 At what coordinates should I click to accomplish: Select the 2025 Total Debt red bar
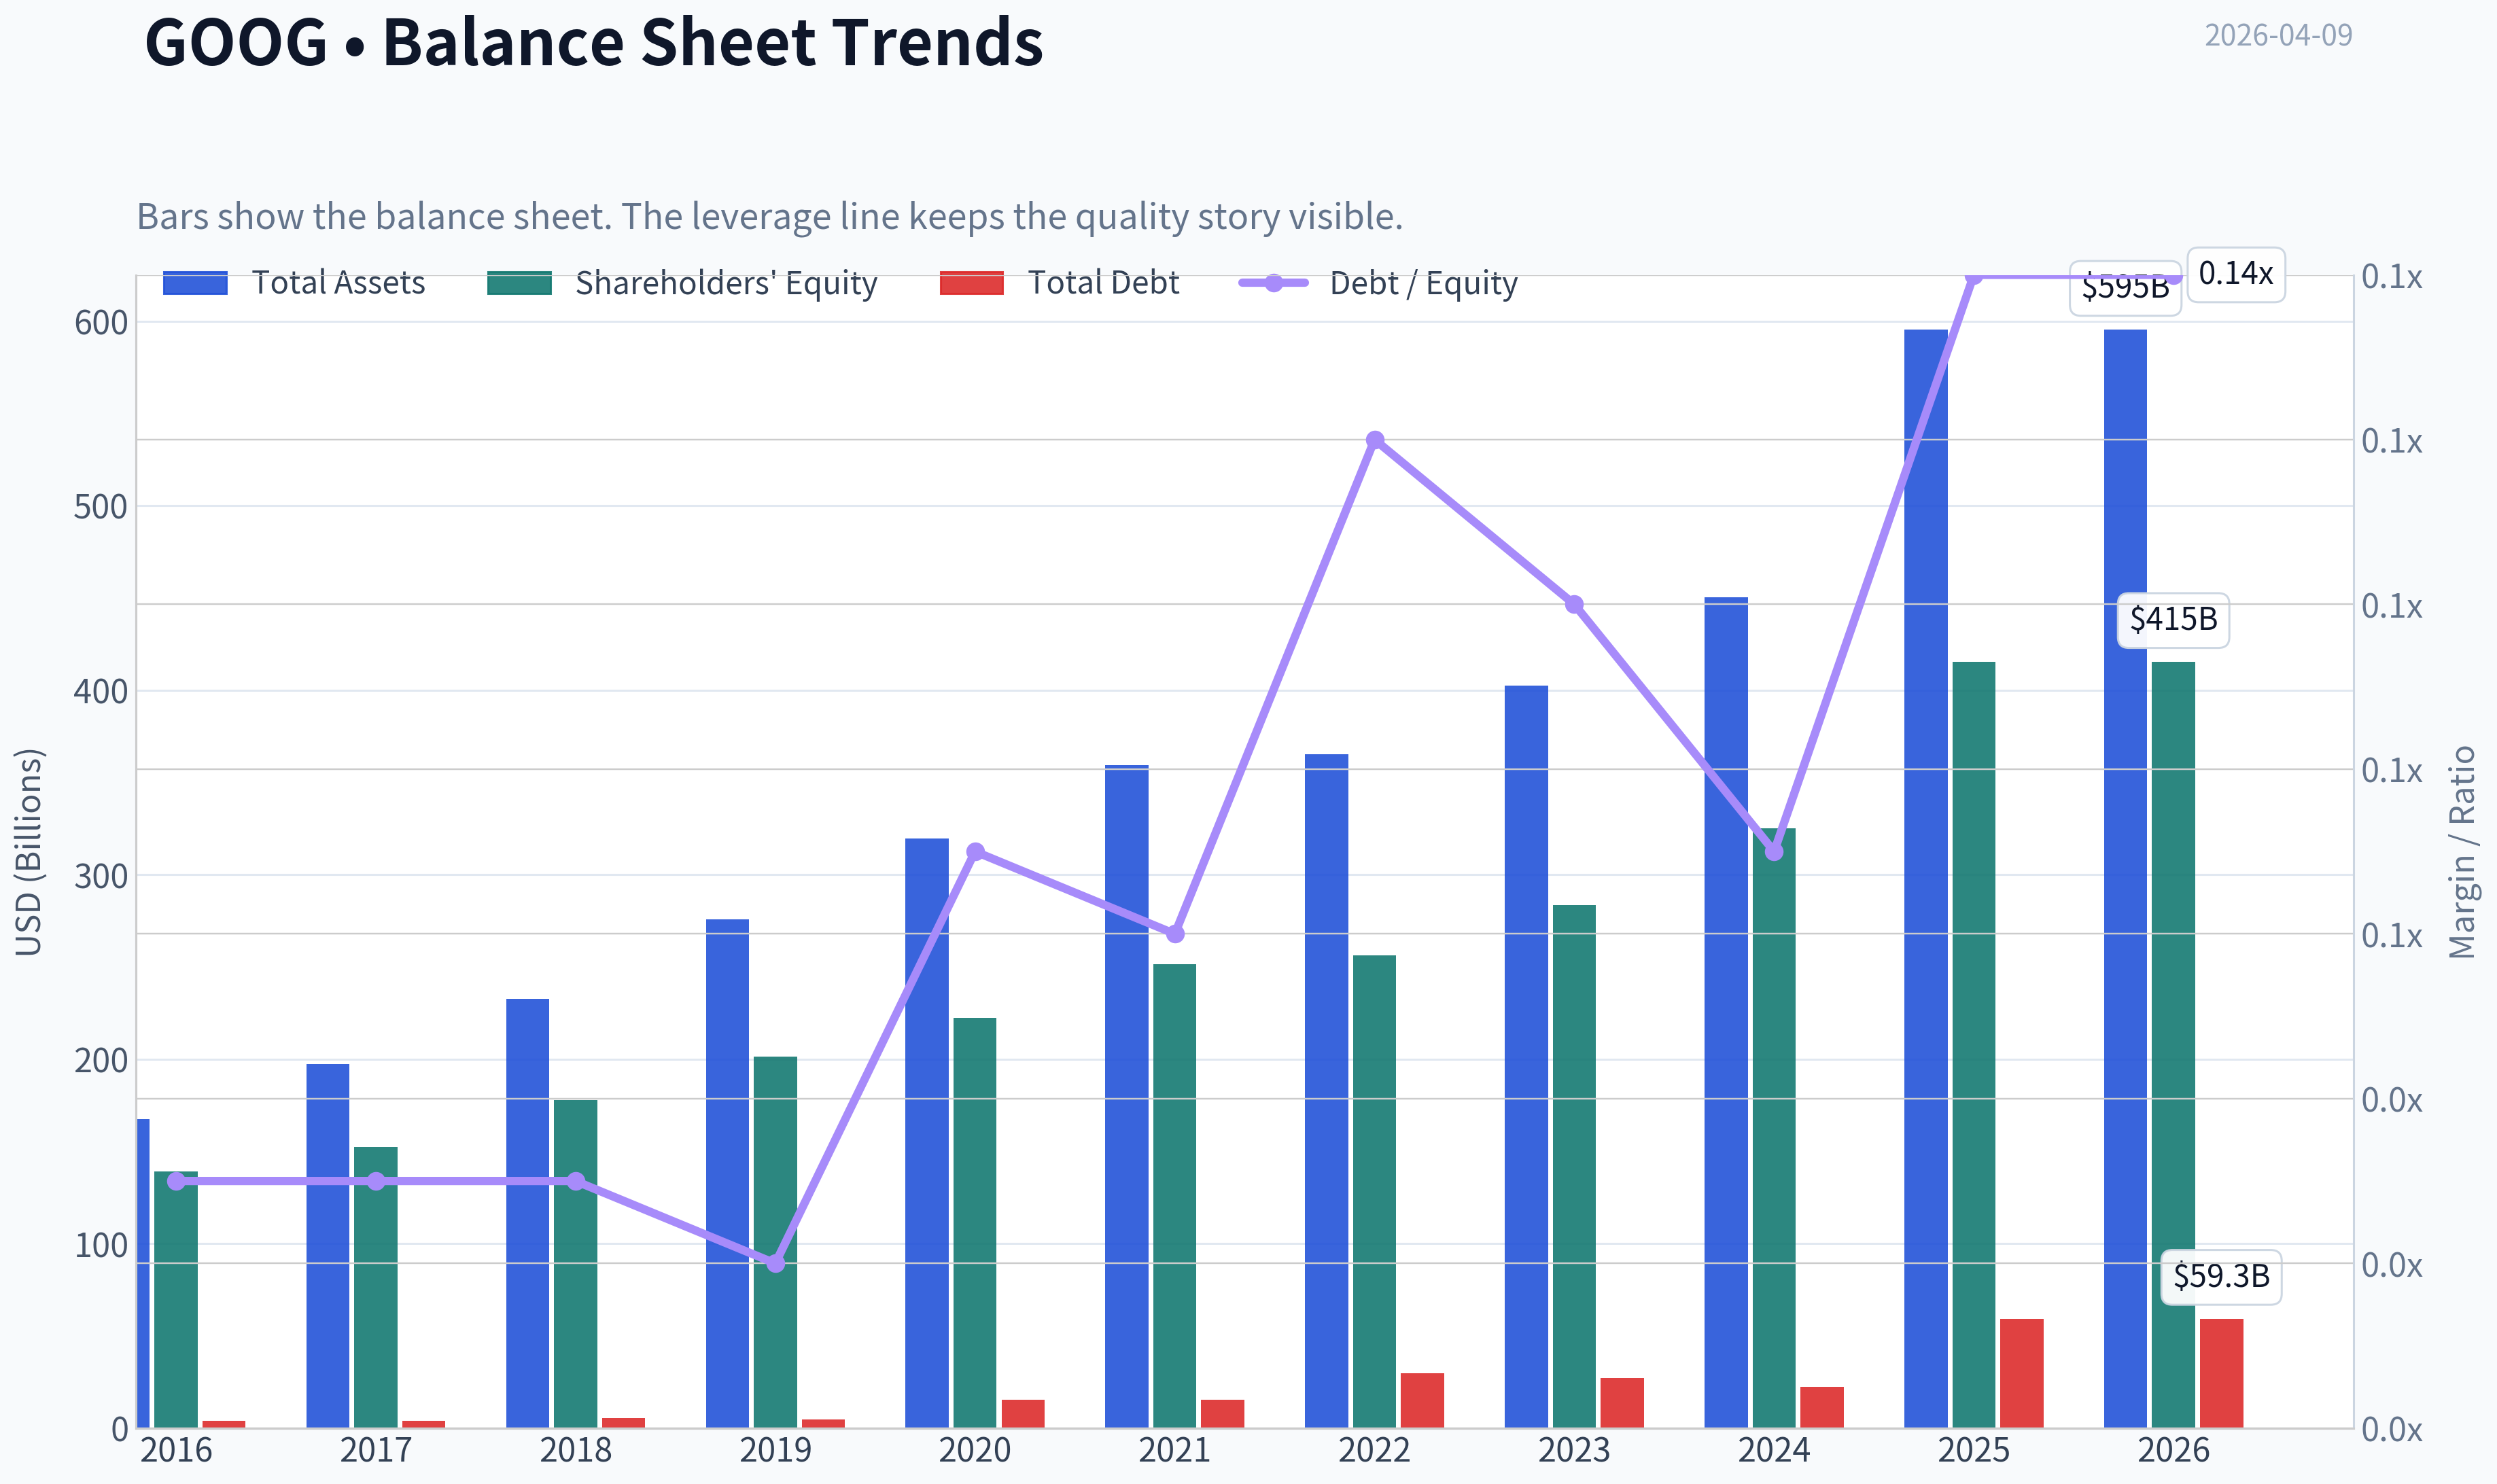[2021, 1373]
